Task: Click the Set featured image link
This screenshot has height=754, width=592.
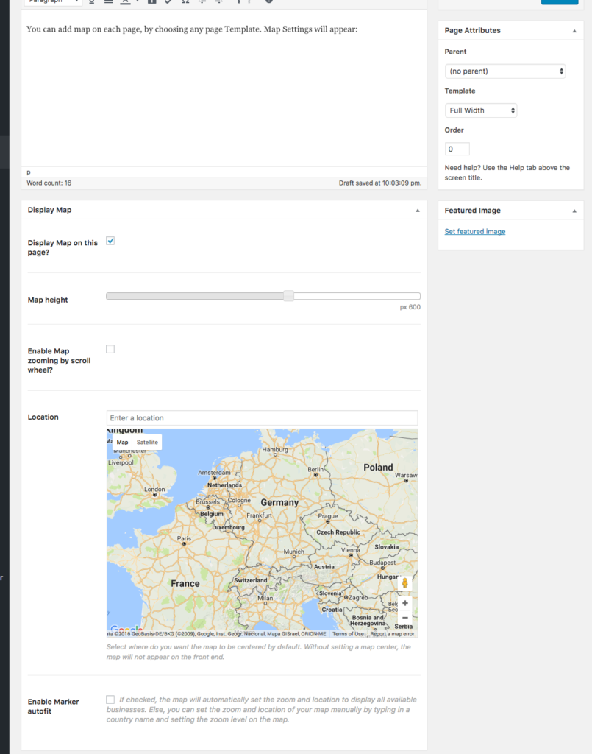Action: click(x=474, y=231)
